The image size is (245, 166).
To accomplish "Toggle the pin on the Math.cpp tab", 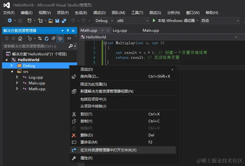I will tap(102, 30).
